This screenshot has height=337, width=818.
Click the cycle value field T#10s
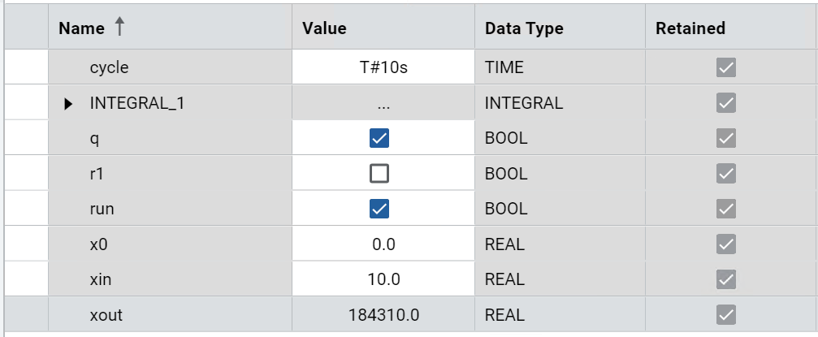[x=383, y=67]
